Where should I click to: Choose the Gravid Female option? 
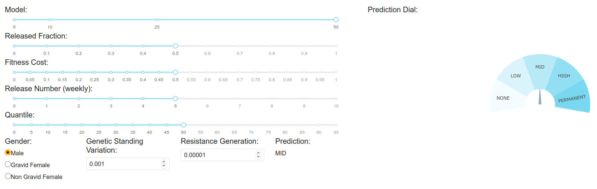click(8, 164)
